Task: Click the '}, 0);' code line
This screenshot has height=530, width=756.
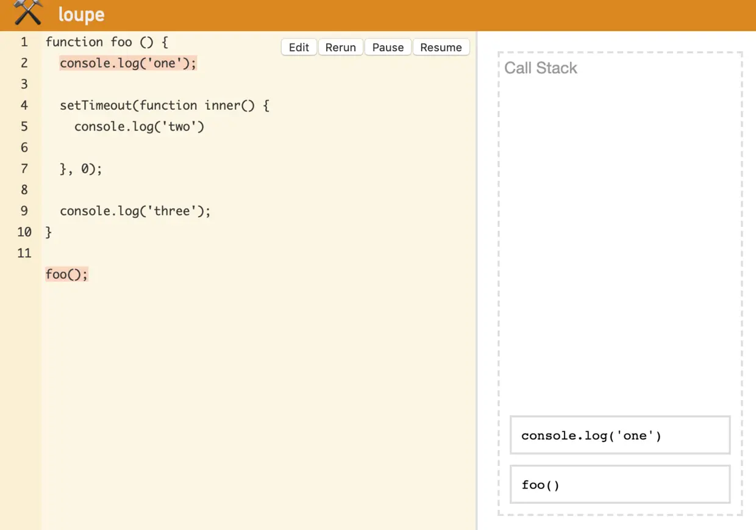Action: point(81,169)
